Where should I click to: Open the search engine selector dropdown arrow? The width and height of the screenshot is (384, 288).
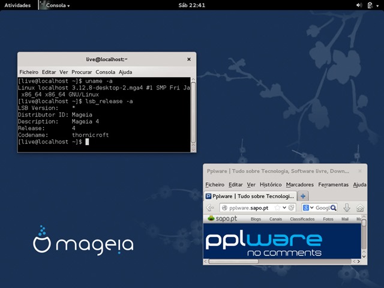312,208
